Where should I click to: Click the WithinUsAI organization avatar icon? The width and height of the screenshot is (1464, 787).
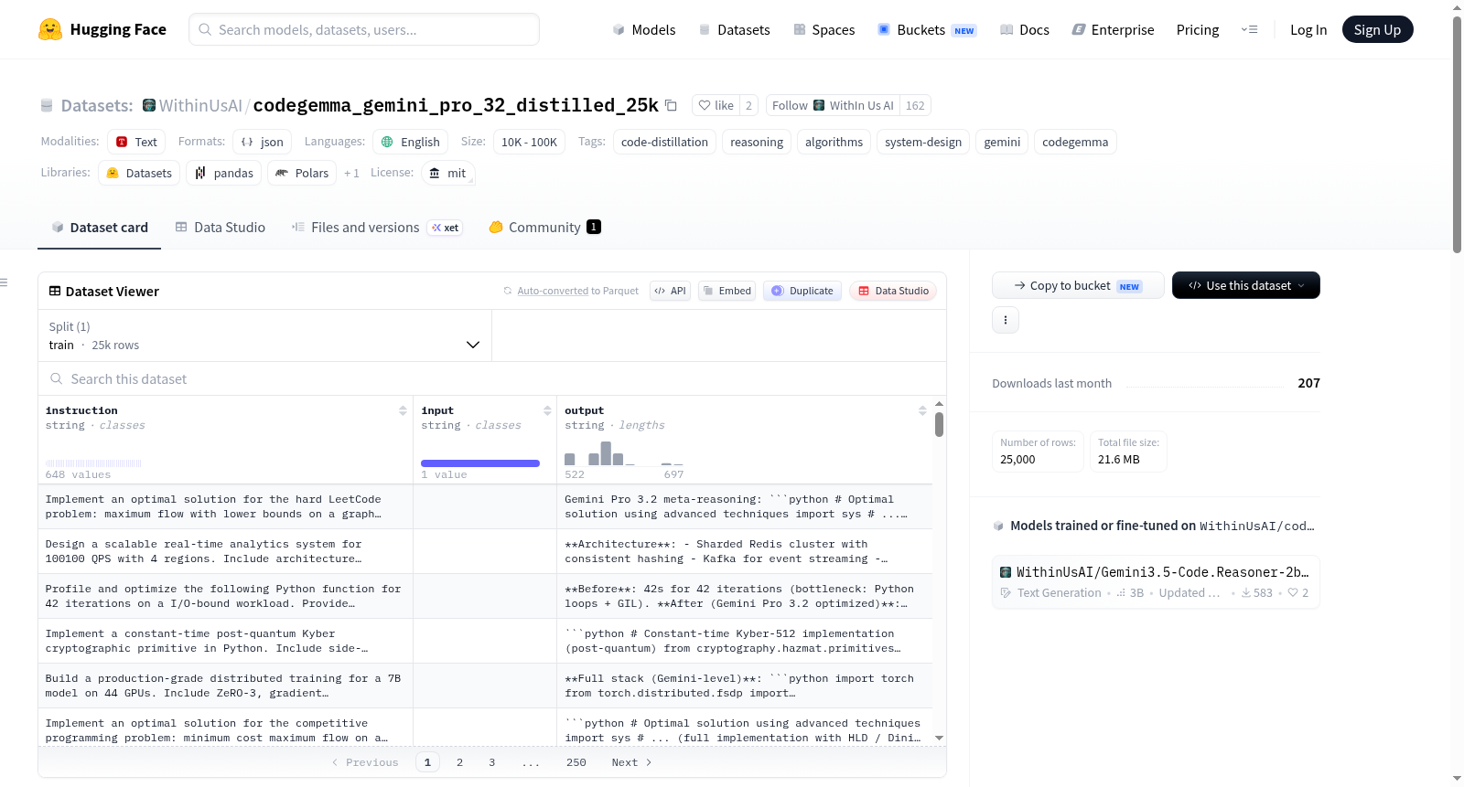point(149,105)
